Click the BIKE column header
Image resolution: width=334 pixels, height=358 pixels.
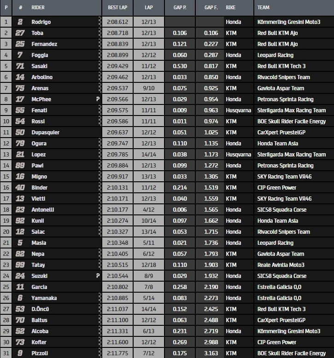pos(231,8)
